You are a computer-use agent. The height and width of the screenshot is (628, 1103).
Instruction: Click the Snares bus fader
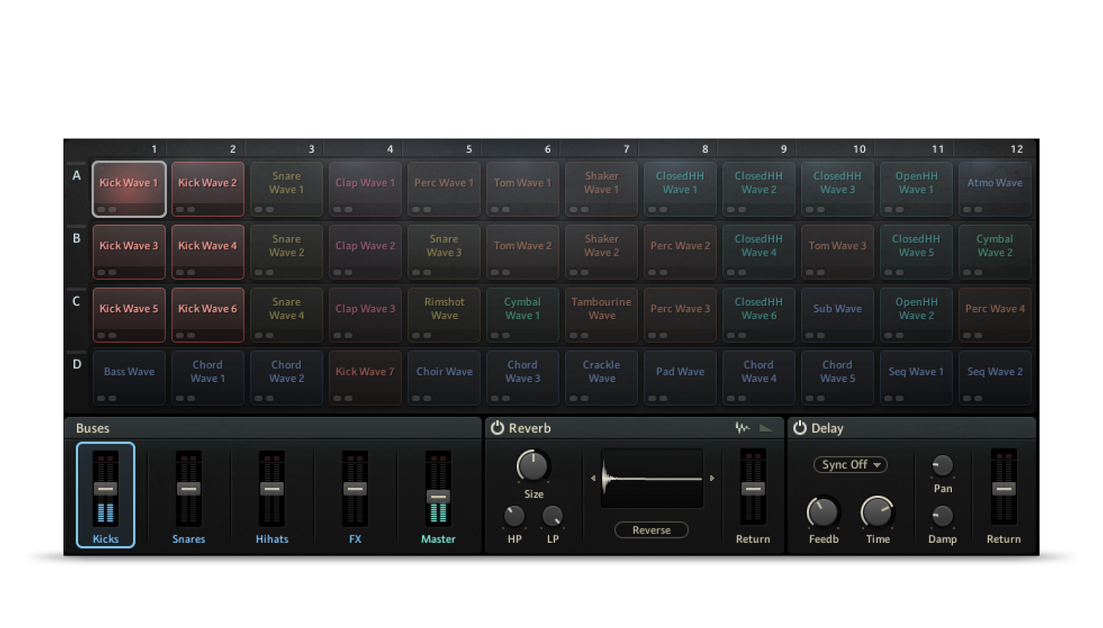188,488
